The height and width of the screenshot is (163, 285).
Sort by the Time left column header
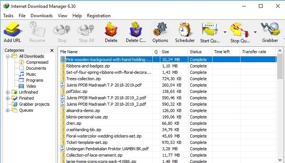(x=226, y=52)
